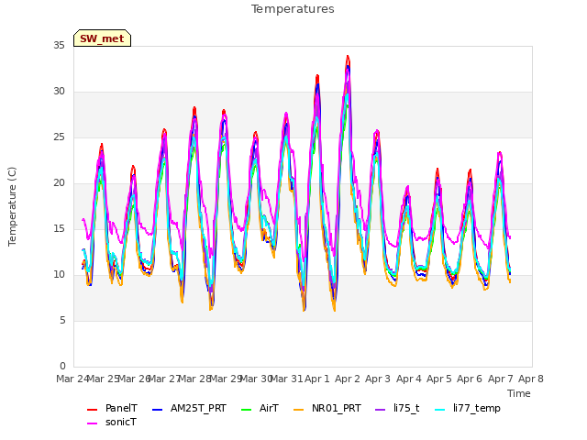
Task: Select the AirT legend label
Action: 269,408
